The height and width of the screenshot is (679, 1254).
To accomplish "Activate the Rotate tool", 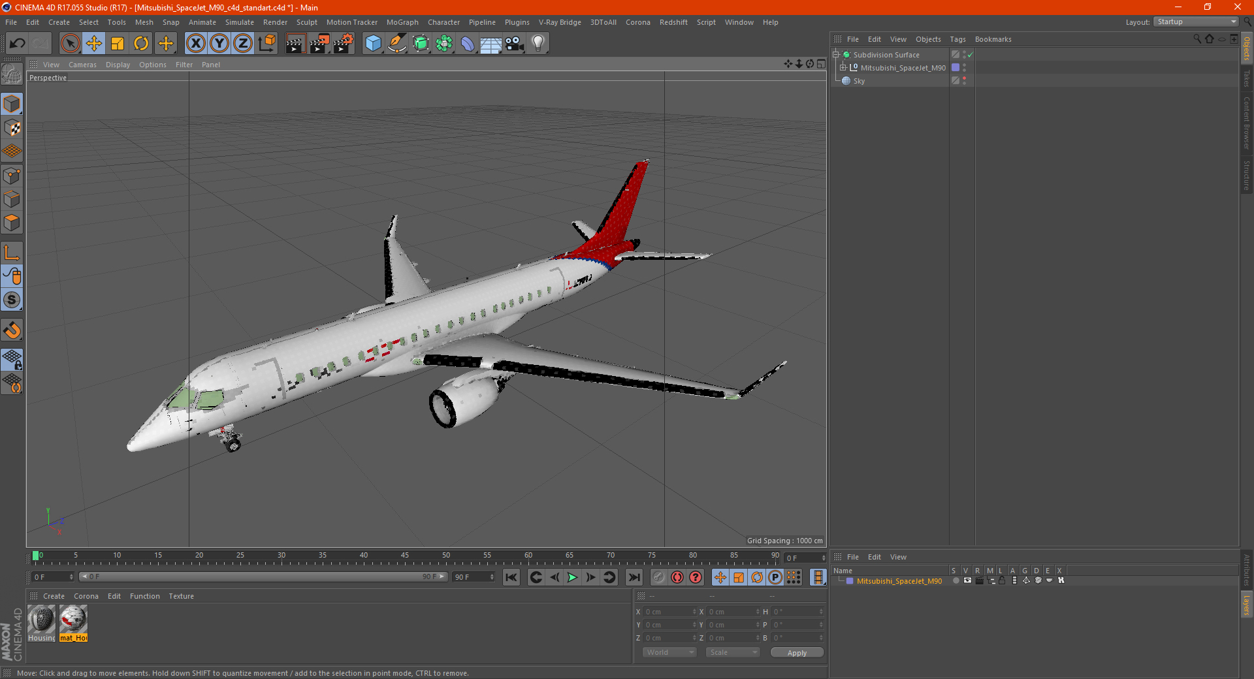I will [x=141, y=44].
